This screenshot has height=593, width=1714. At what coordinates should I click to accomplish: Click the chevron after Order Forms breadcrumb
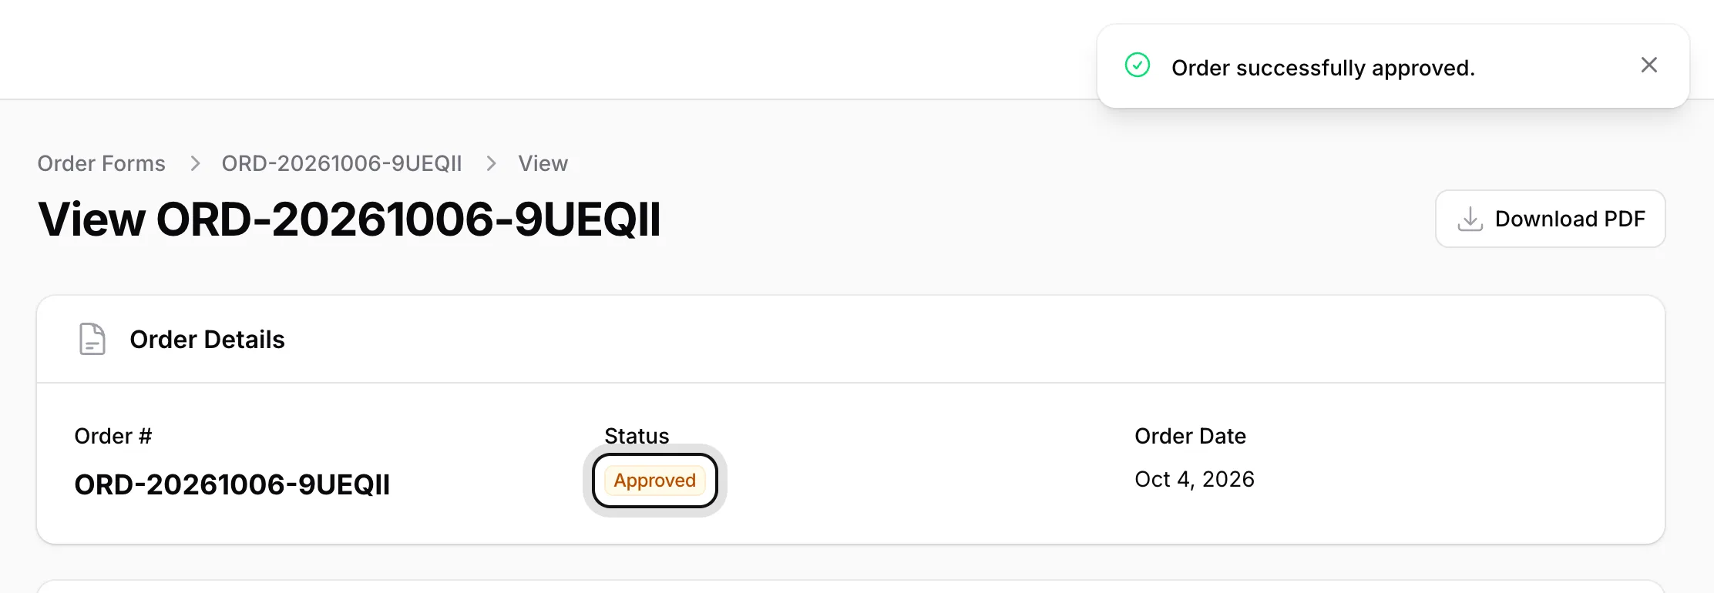[195, 163]
